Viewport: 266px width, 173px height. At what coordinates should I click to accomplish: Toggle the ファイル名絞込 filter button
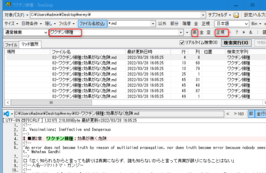tap(92, 24)
